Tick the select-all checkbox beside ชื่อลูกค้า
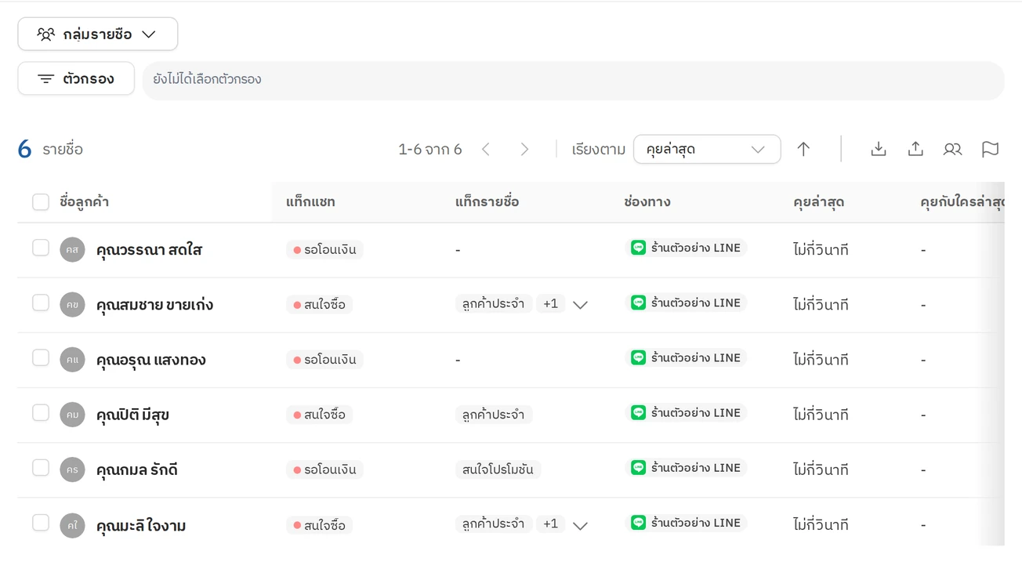The image size is (1022, 569). coord(41,202)
